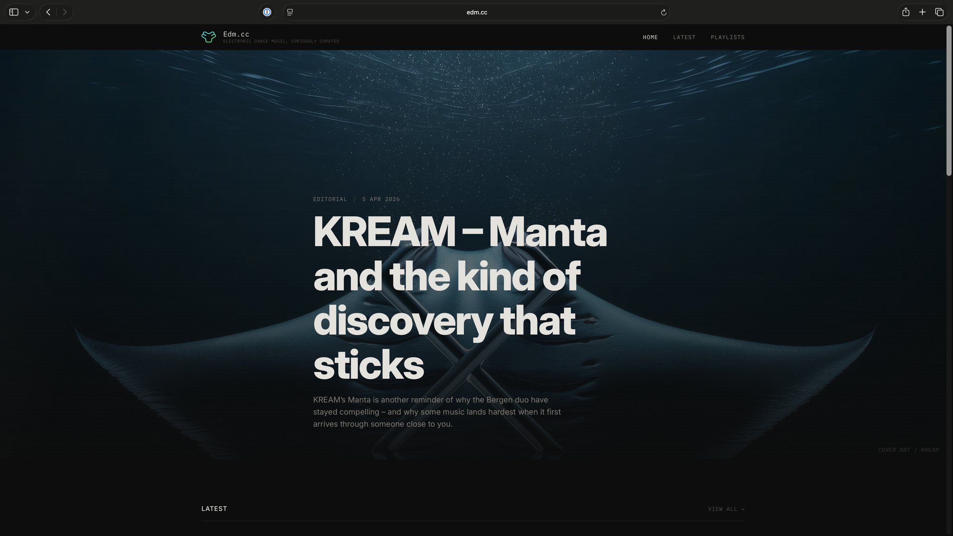Select the edm.cc address bar field
This screenshot has width=953, height=536.
coord(476,12)
